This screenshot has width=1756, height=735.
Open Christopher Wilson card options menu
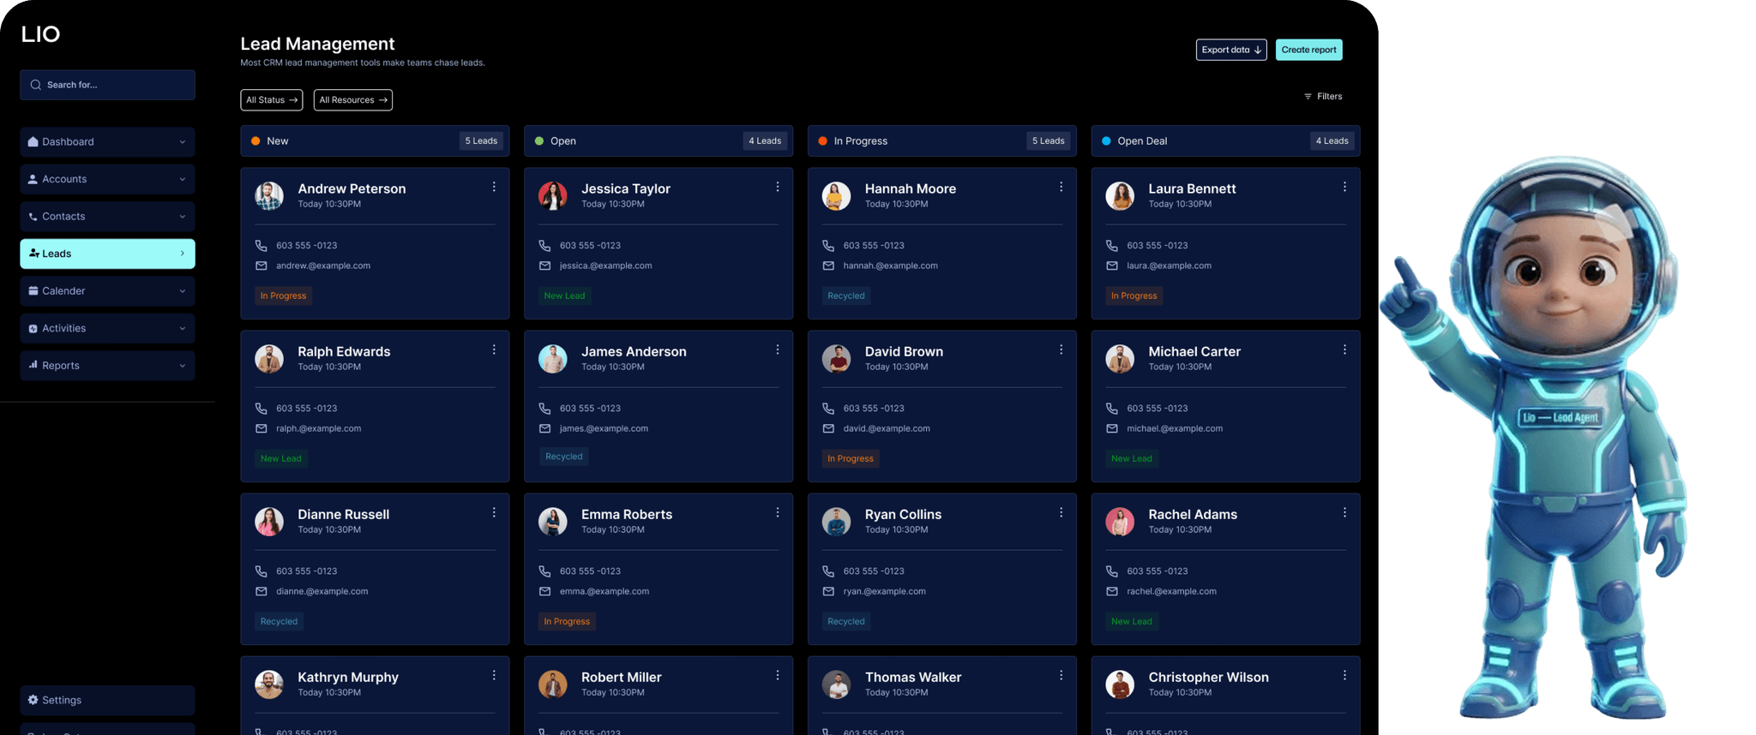click(x=1344, y=675)
